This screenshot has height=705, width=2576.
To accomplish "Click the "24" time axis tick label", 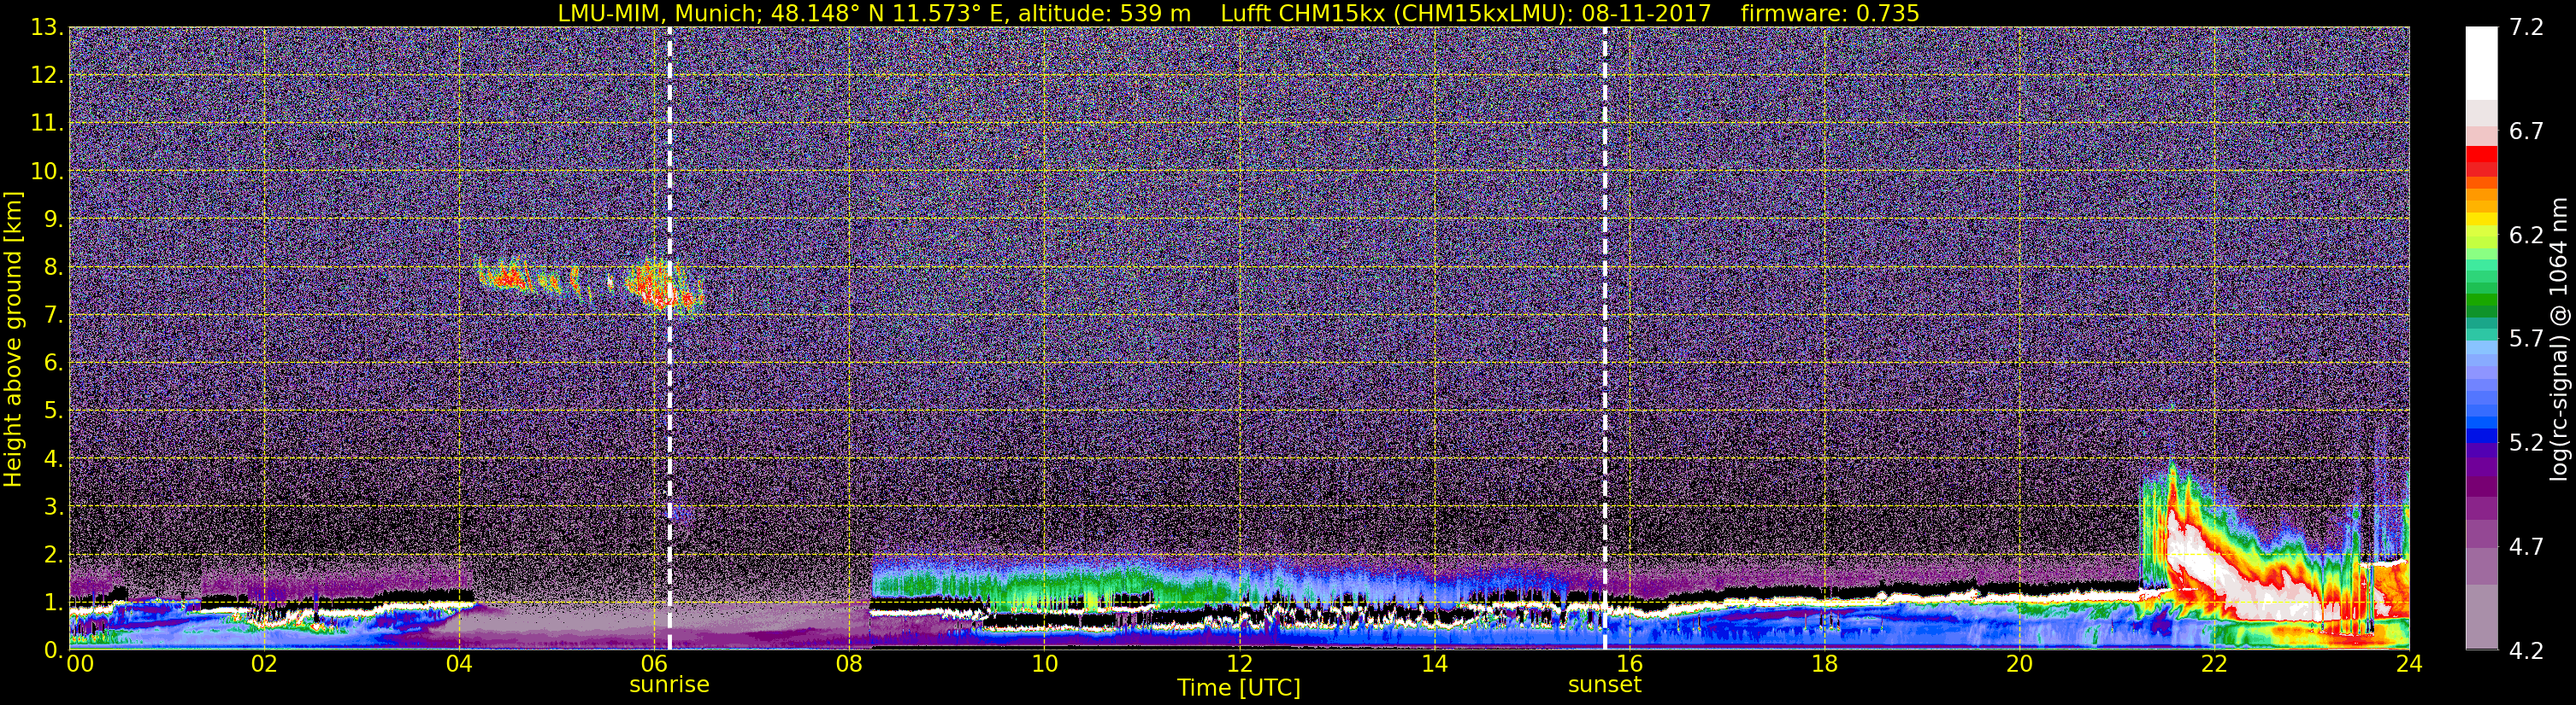I will (x=2409, y=664).
